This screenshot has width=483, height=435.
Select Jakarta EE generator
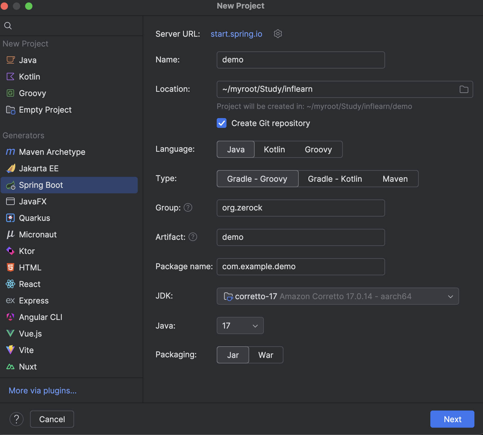point(69,168)
